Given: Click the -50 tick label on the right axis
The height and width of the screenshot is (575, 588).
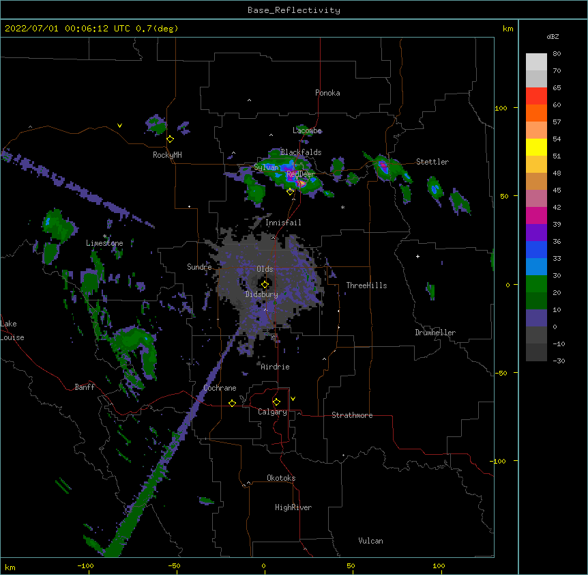Looking at the screenshot, I should click(501, 373).
